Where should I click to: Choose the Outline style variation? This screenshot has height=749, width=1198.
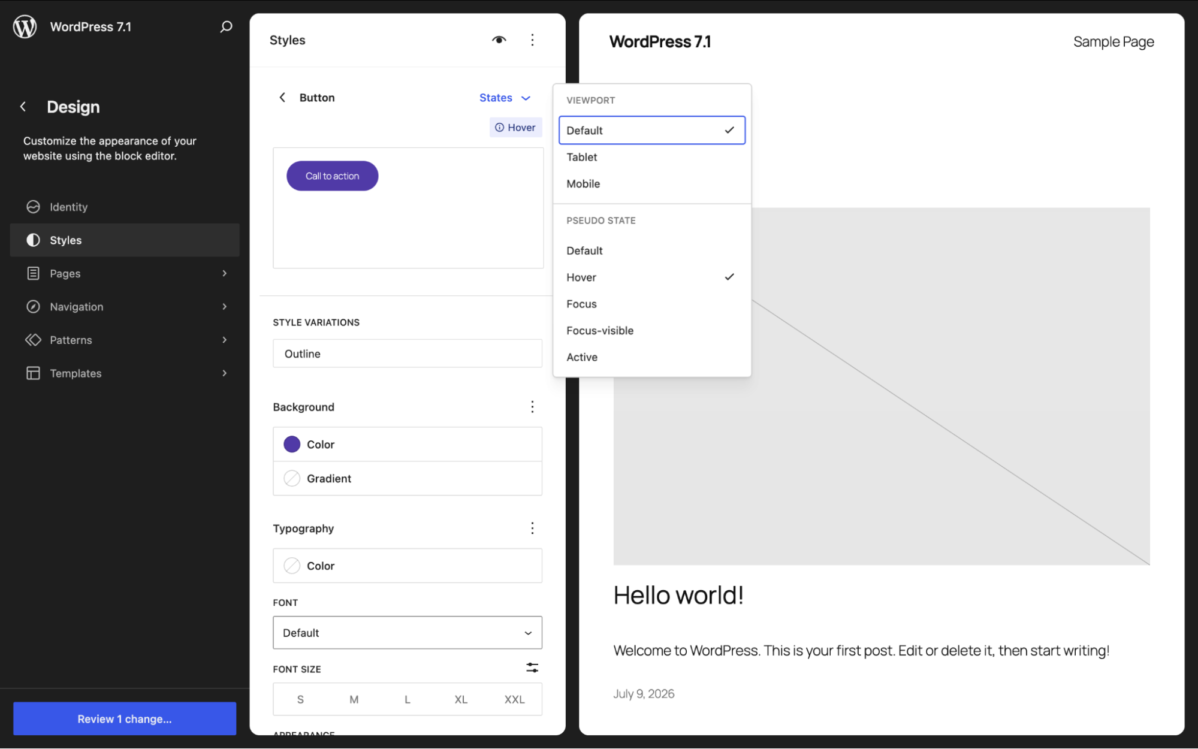pos(408,354)
